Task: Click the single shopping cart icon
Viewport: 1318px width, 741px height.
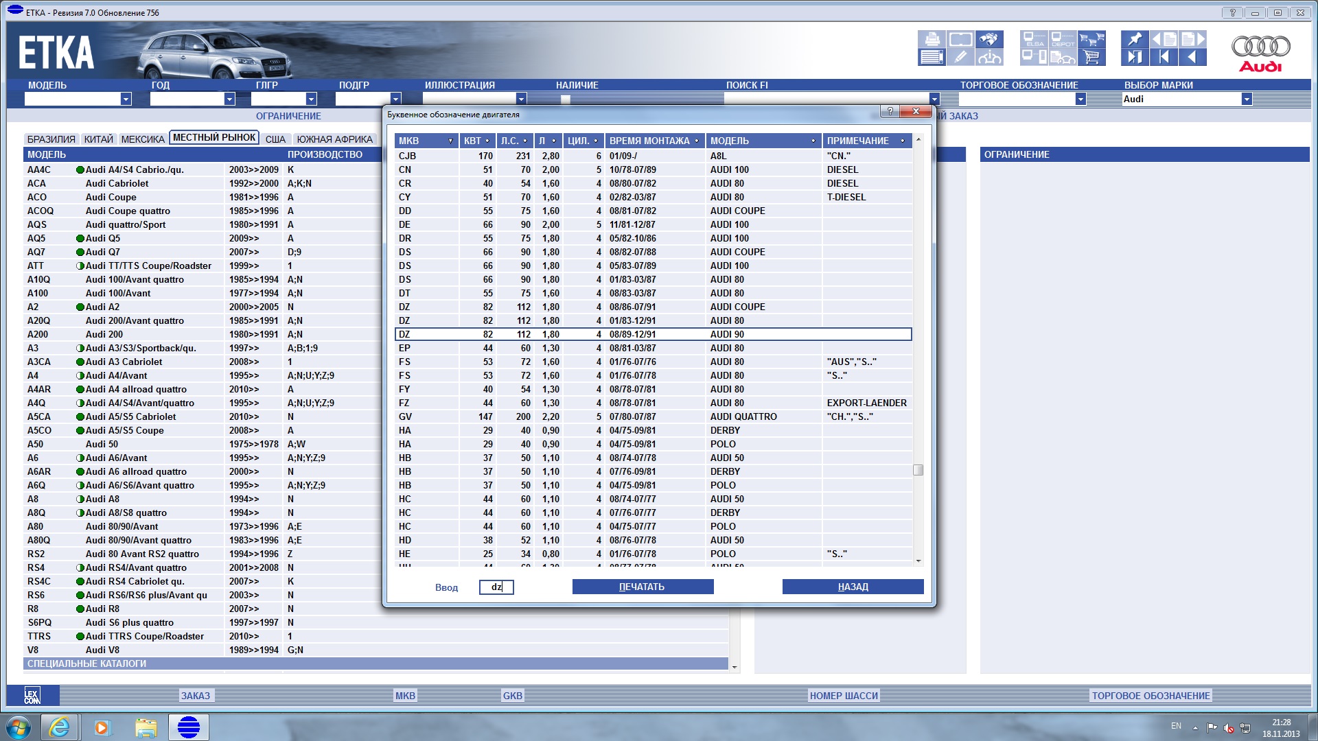Action: [x=1091, y=57]
